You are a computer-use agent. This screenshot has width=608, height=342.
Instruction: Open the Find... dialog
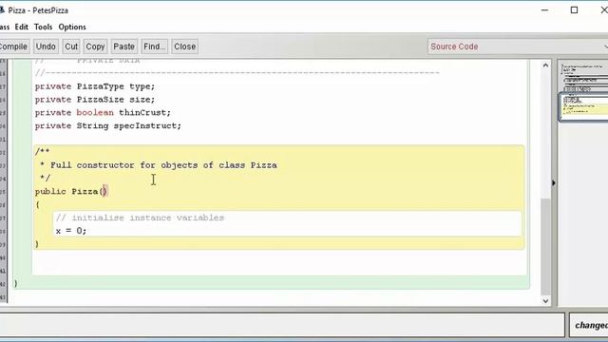coord(154,47)
